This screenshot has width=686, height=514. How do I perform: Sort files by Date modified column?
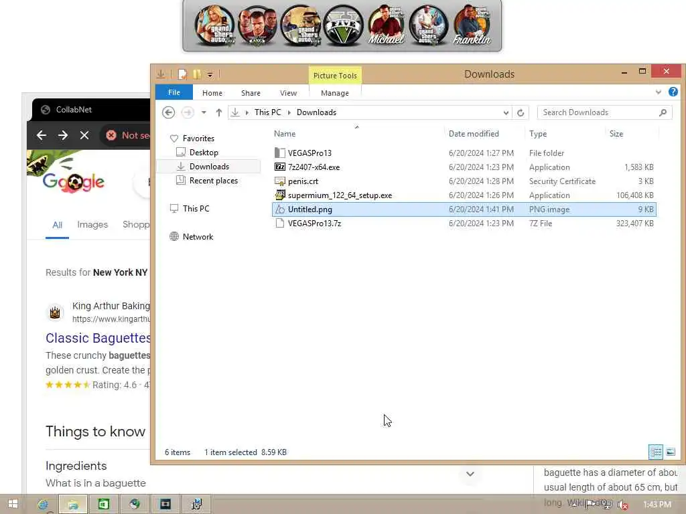[x=474, y=134]
